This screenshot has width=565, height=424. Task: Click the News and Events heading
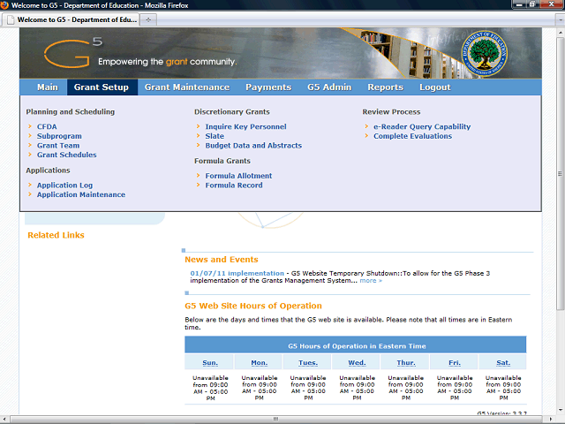coord(222,260)
